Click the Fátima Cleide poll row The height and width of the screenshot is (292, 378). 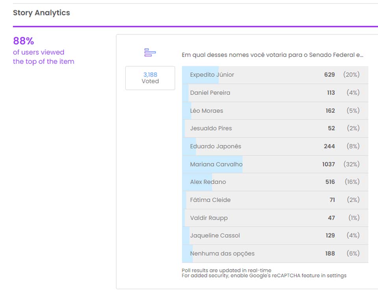275,200
